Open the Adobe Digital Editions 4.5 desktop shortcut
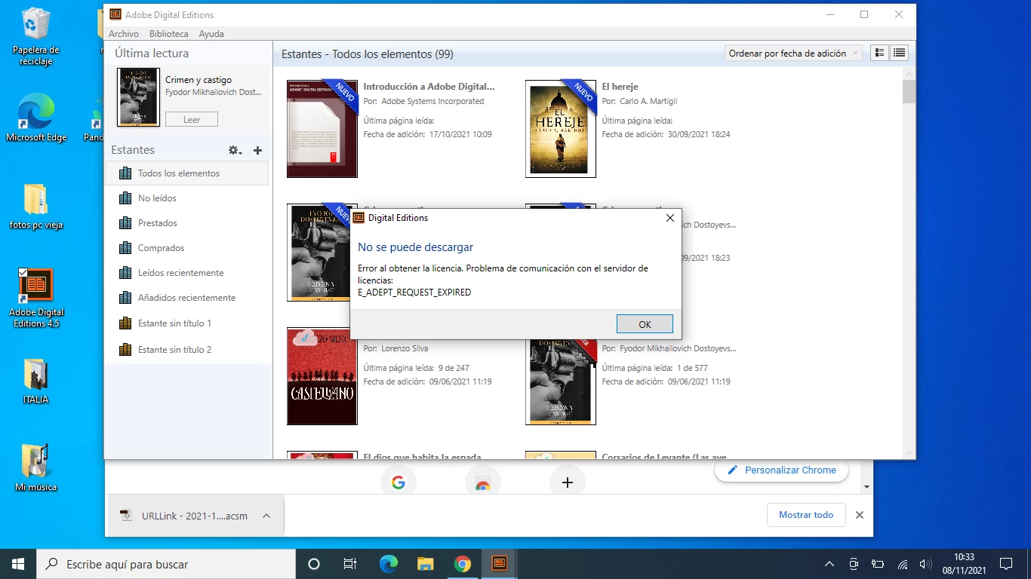The image size is (1031, 579). (35, 298)
